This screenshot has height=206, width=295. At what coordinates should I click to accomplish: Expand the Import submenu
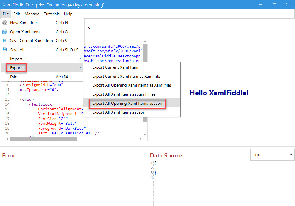(x=42, y=59)
